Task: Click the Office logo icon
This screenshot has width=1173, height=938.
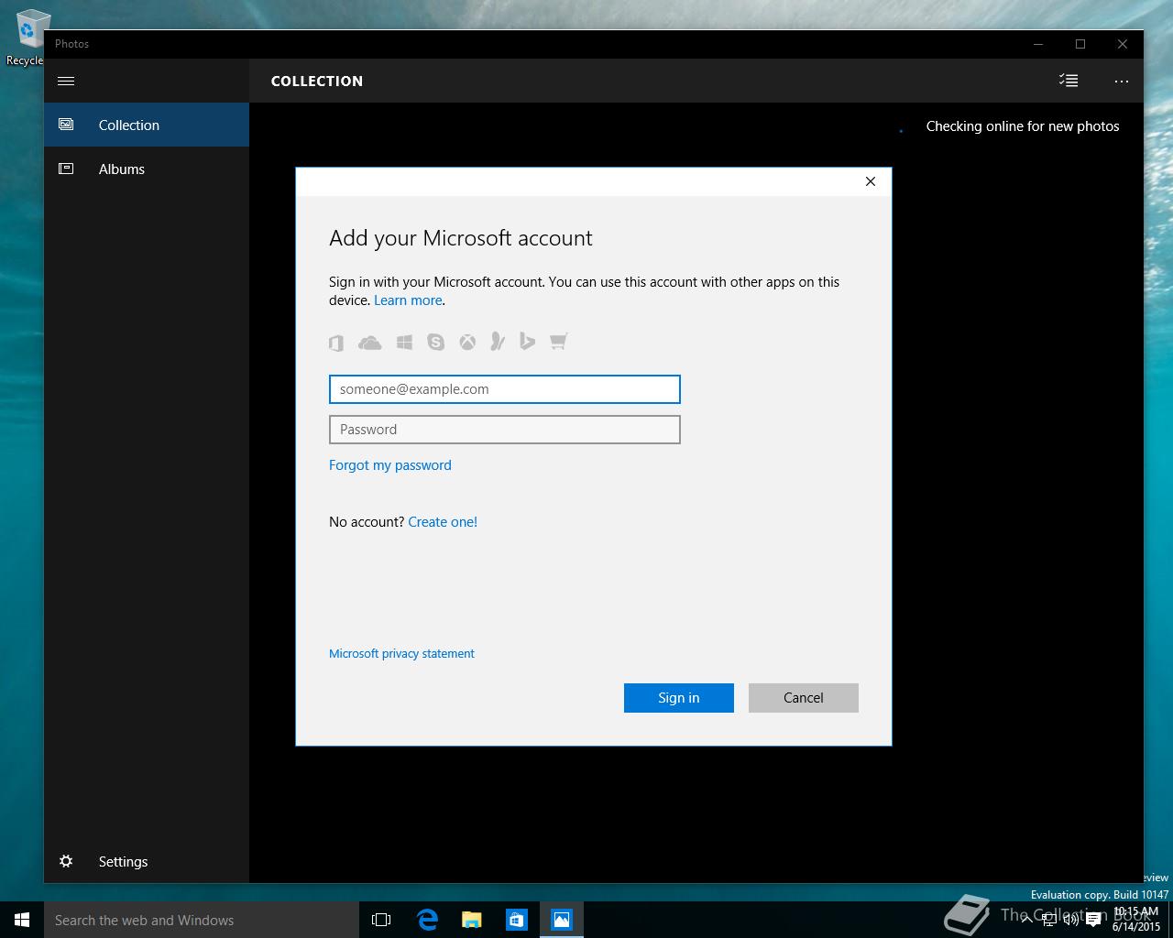Action: [x=336, y=343]
